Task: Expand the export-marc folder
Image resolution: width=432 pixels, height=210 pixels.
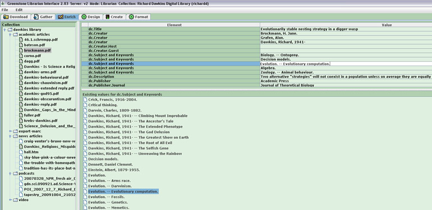Action: tap(10, 132)
